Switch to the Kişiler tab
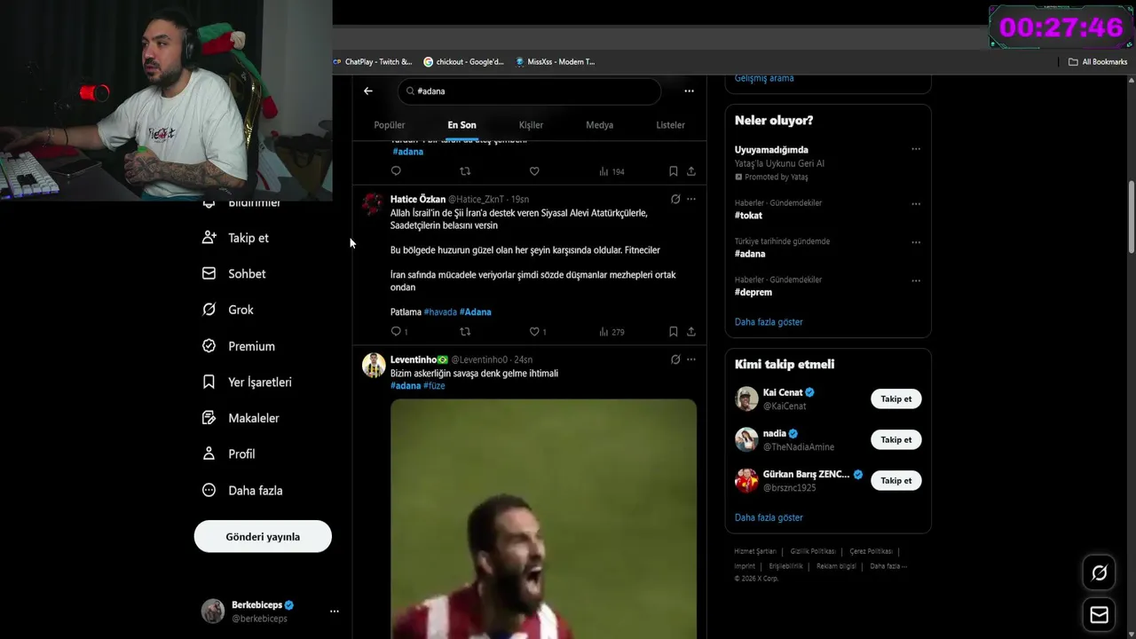The height and width of the screenshot is (639, 1136). 531,125
